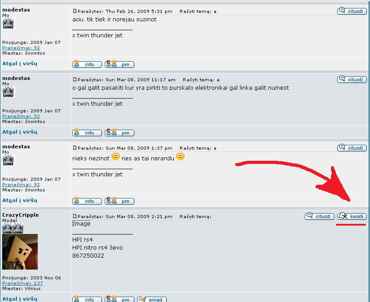Screen dimensions: 370x302
Task: Click the broken "Image" placeholder in CrazyCripple's post
Action: [x=81, y=224]
